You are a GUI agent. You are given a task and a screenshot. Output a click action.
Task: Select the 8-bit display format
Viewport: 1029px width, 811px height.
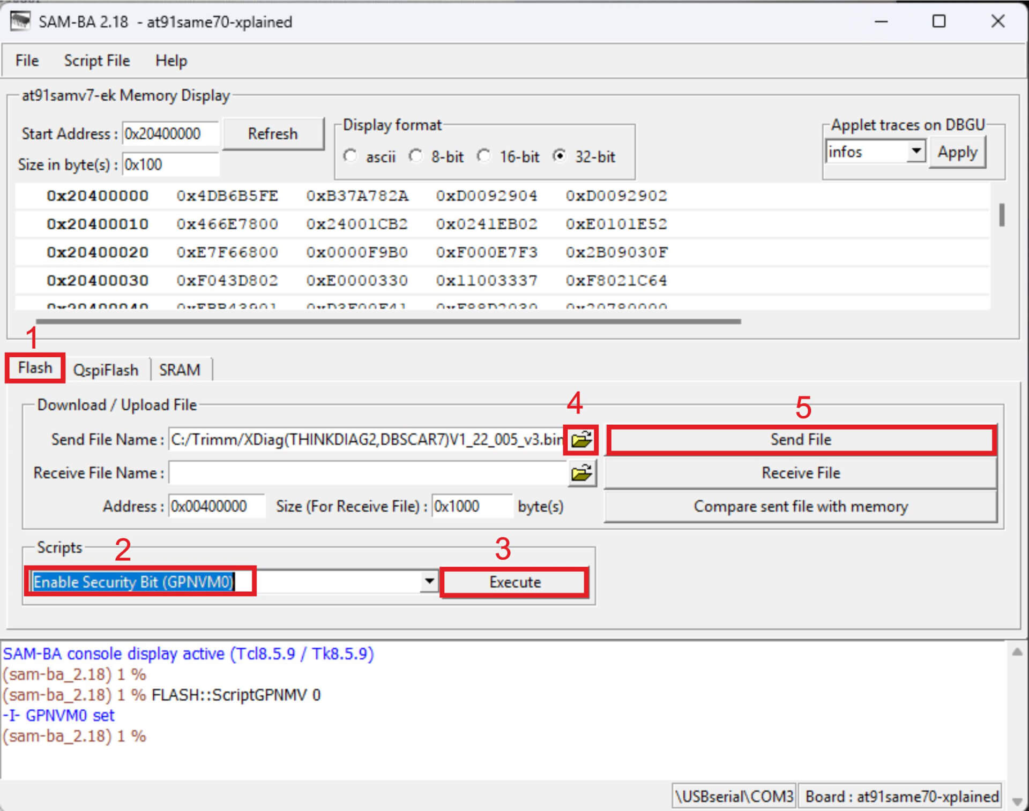(415, 156)
